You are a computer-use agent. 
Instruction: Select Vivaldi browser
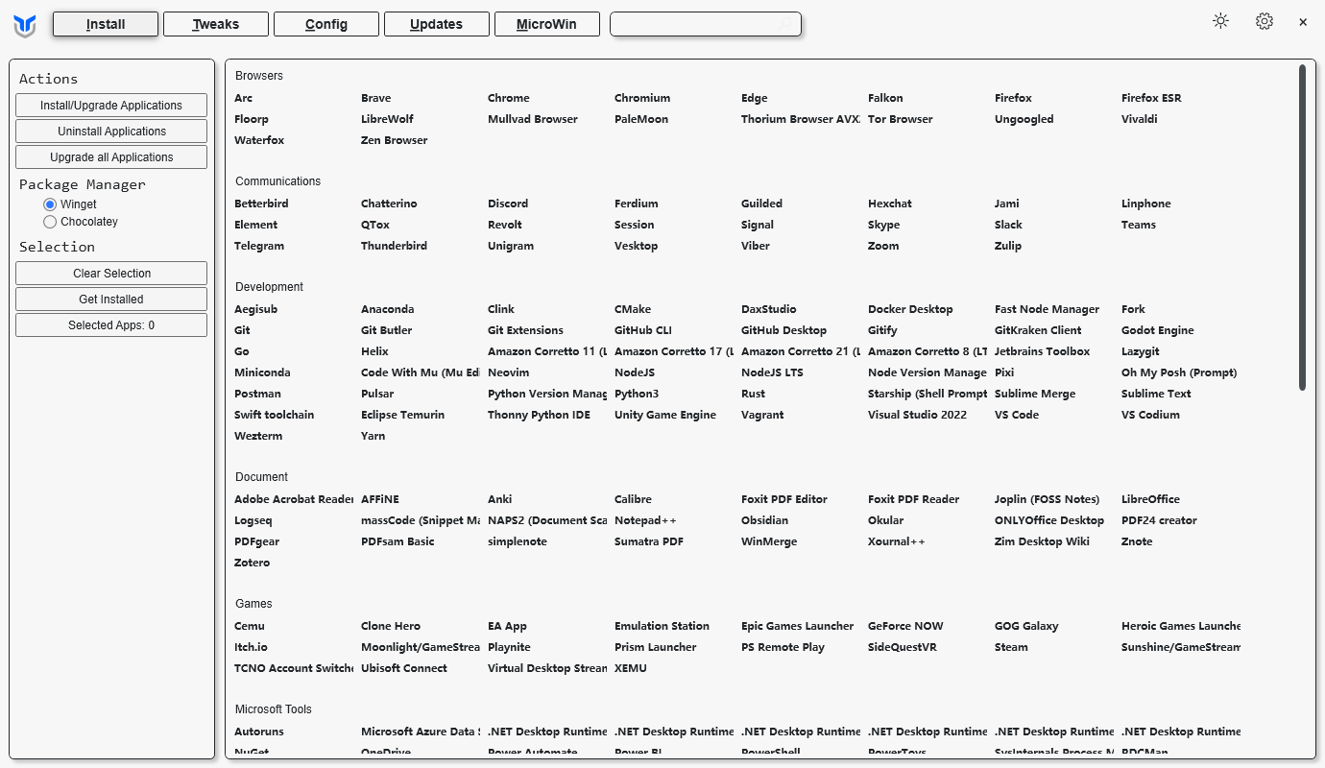[1140, 119]
